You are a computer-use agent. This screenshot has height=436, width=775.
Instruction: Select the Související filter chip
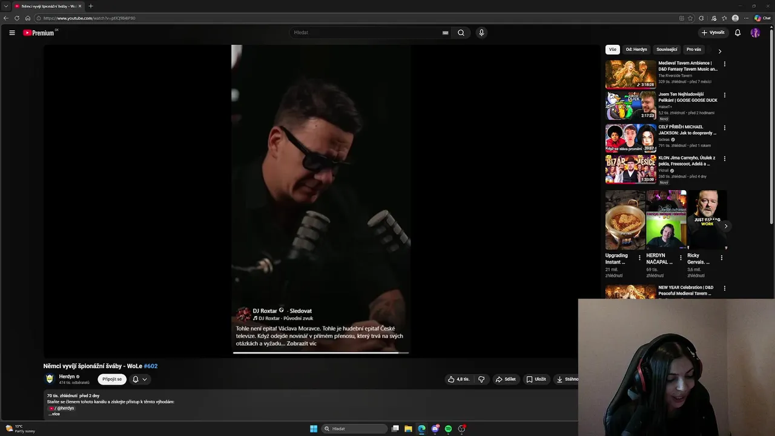pyautogui.click(x=667, y=50)
